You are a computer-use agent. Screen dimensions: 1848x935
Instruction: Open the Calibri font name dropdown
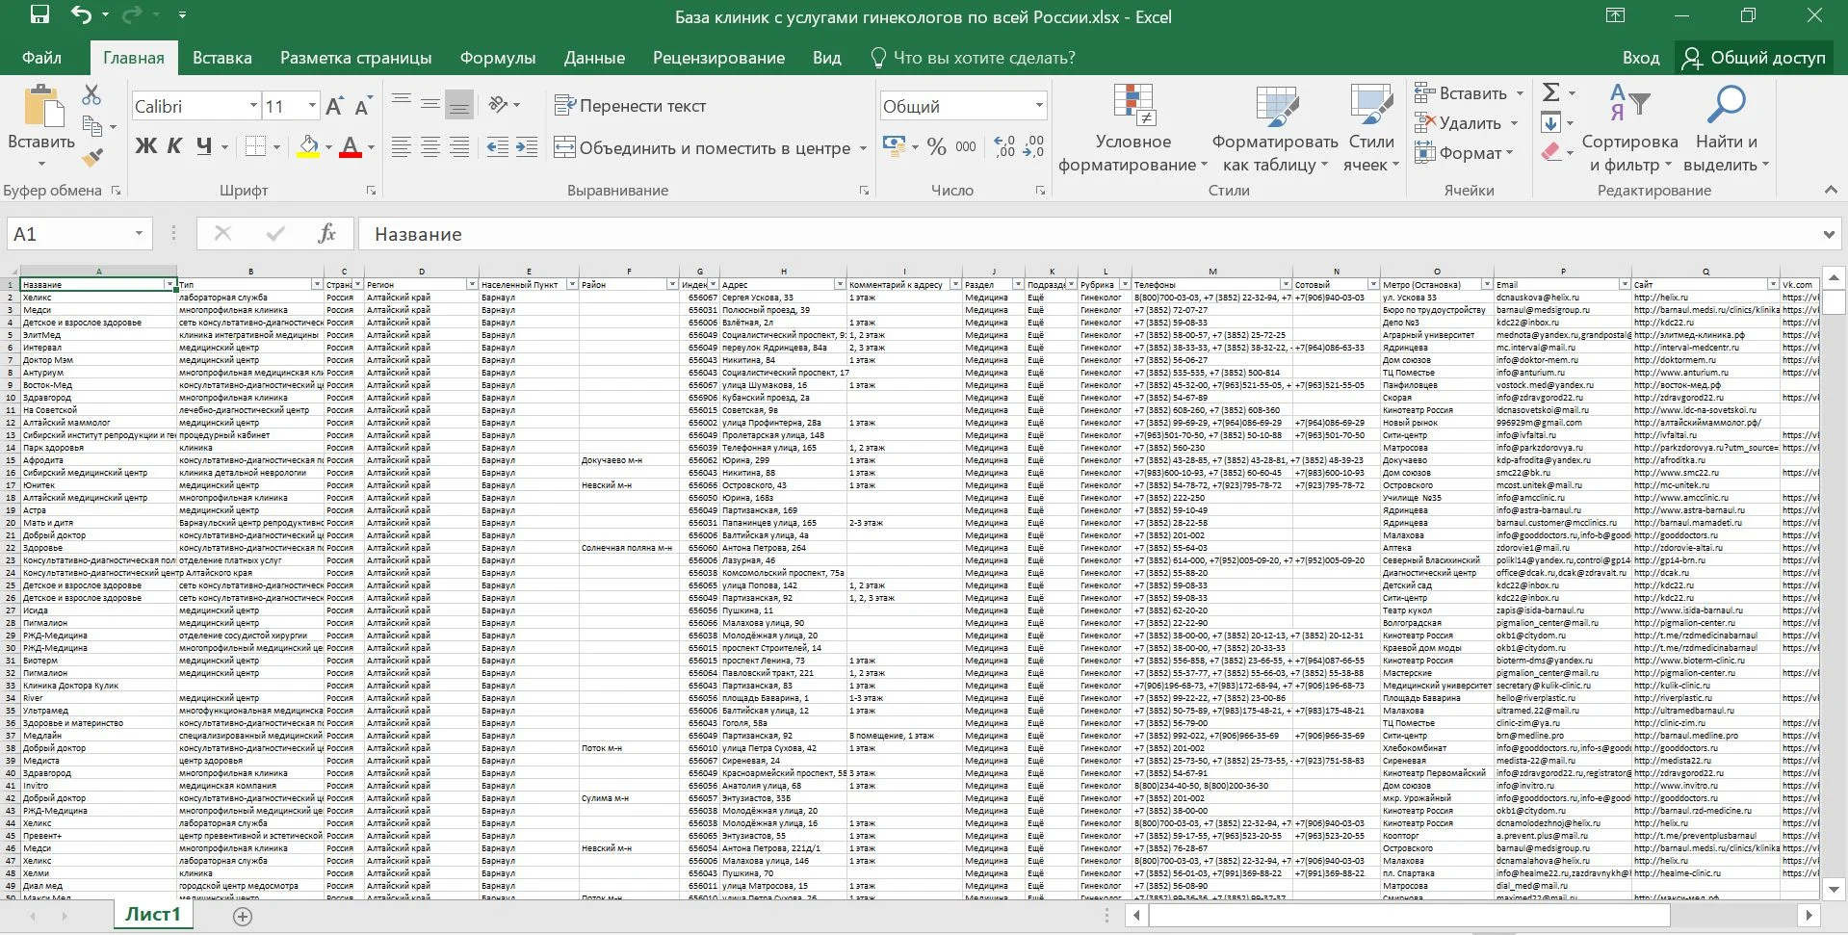click(254, 106)
